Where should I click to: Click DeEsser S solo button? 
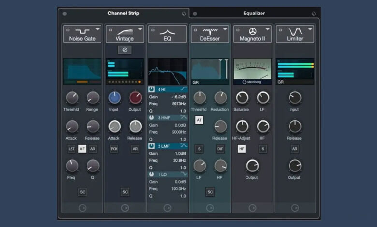(x=199, y=149)
